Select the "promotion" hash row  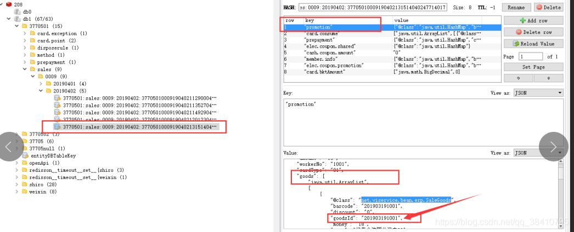click(x=392, y=27)
